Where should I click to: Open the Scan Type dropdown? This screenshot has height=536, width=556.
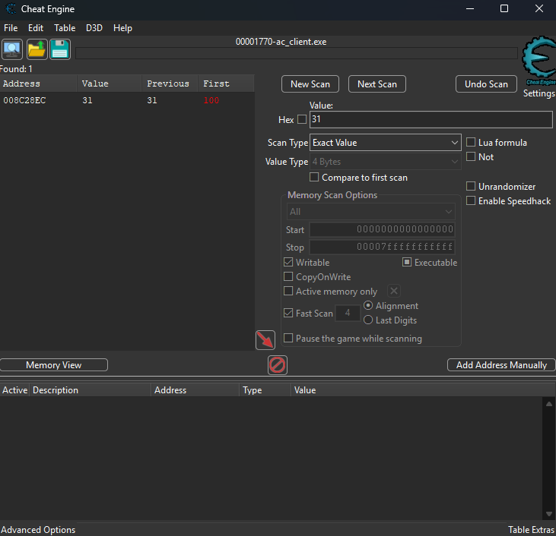tap(385, 143)
